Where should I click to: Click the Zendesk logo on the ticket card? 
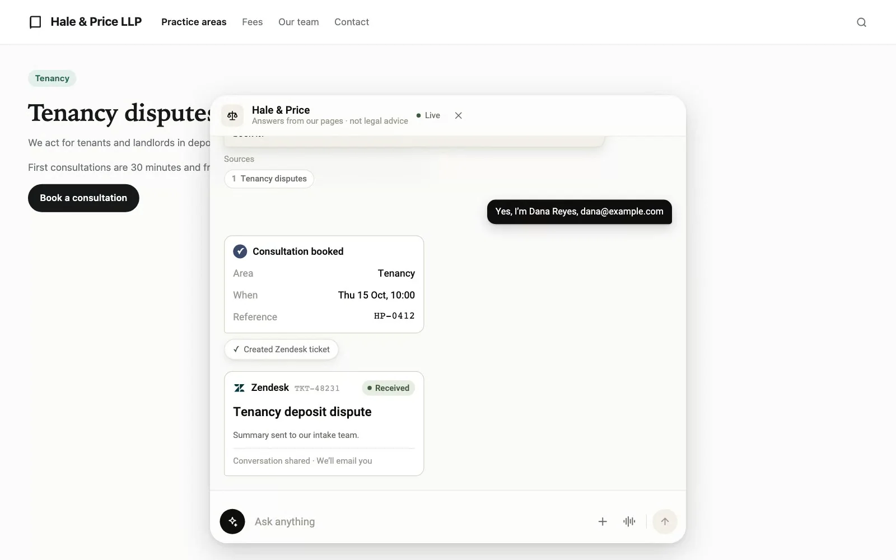239,388
